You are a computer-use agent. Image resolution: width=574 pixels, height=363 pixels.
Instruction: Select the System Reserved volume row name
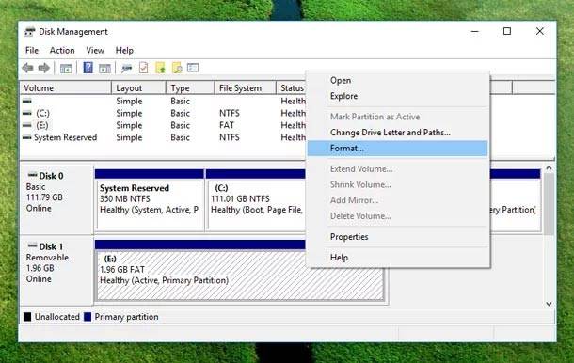tap(66, 137)
